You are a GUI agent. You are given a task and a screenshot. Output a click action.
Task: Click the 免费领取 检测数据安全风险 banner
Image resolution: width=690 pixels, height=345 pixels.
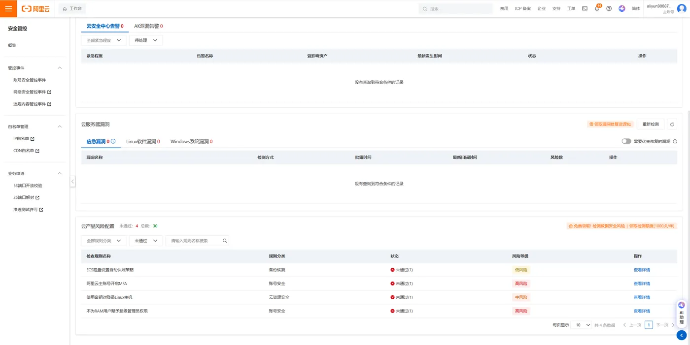click(621, 226)
